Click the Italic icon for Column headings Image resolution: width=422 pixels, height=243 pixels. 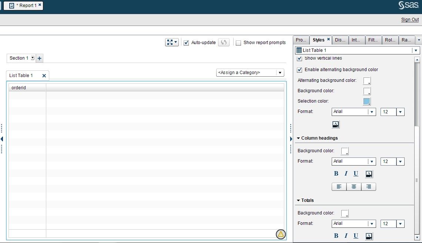coord(346,173)
